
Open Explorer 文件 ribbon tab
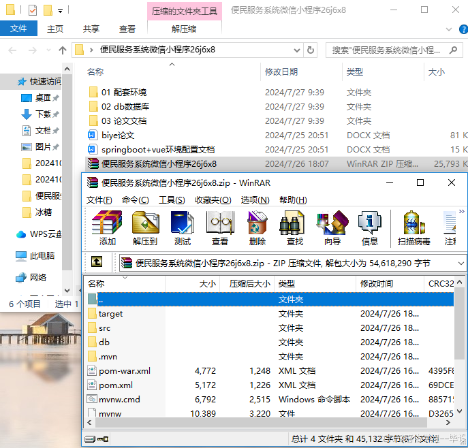pyautogui.click(x=18, y=29)
